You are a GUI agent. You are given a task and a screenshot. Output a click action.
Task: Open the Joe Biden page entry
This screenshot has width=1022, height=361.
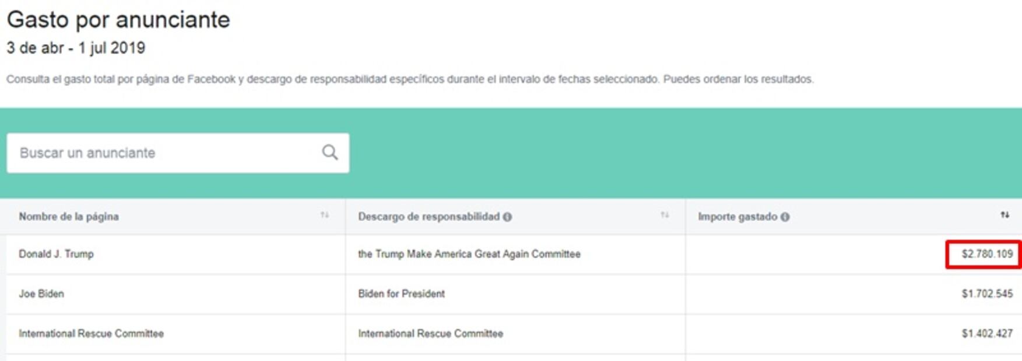click(41, 293)
